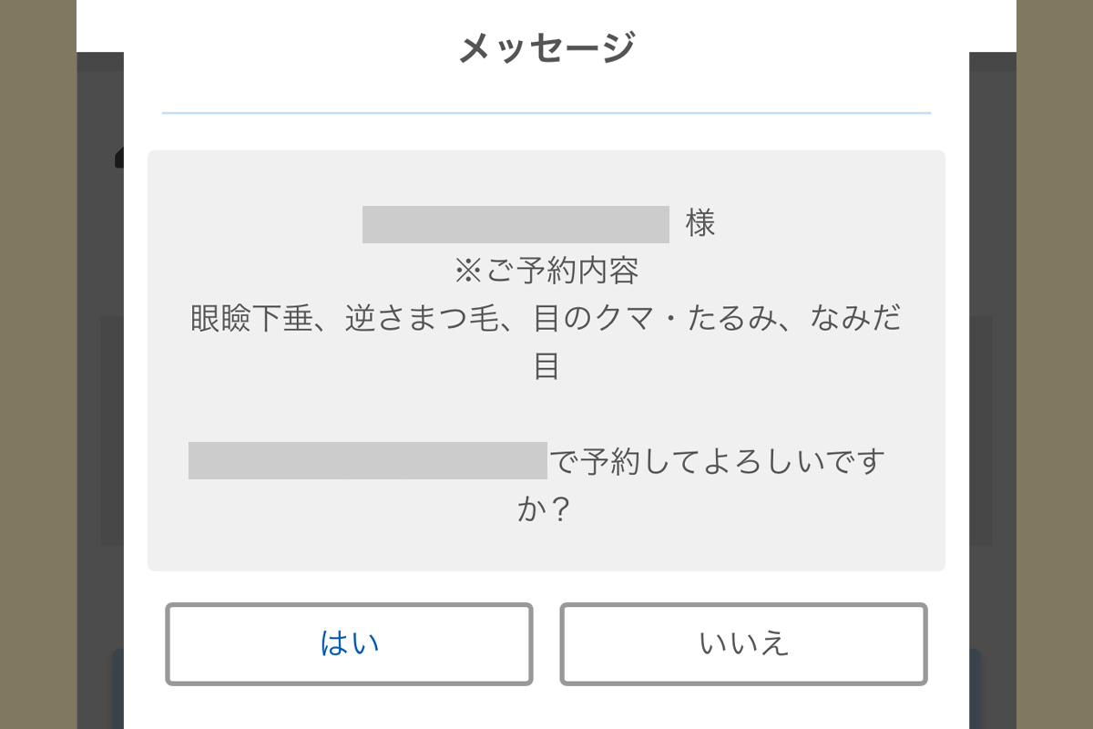Click the blue divider line under title

coord(546,113)
